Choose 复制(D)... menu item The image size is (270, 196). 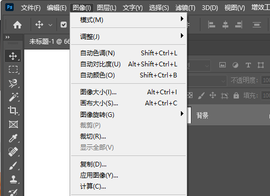129,164
